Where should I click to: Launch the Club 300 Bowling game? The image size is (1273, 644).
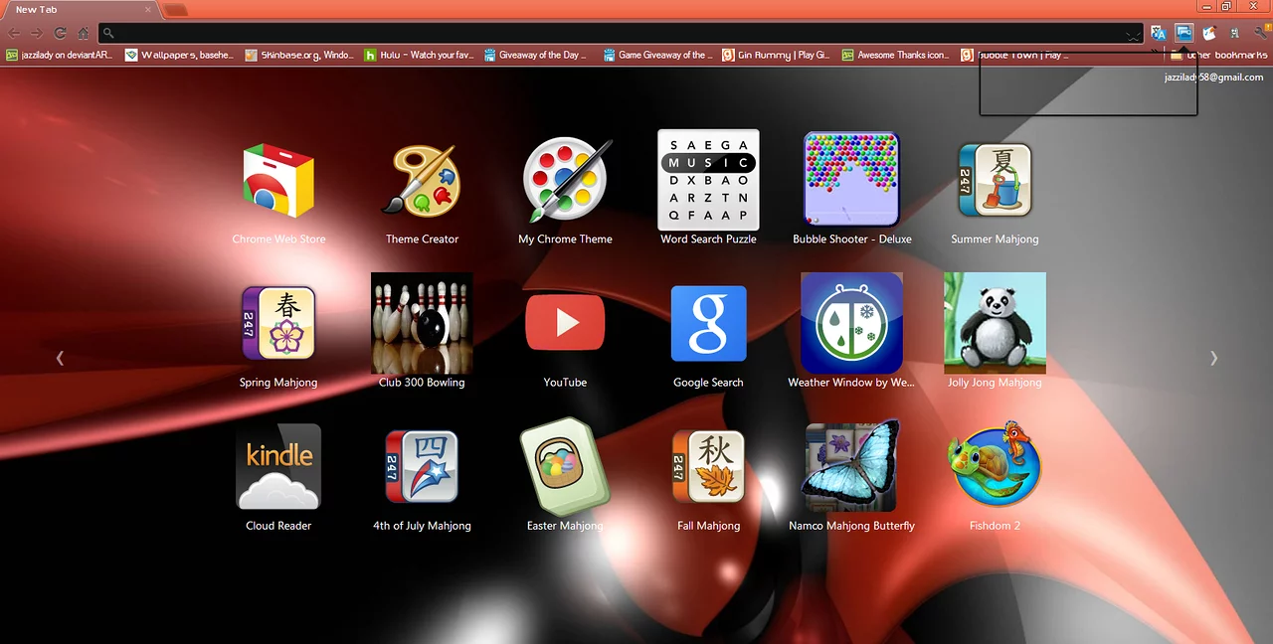pos(422,324)
